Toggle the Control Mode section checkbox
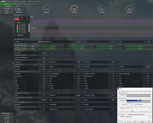 pos(15,39)
